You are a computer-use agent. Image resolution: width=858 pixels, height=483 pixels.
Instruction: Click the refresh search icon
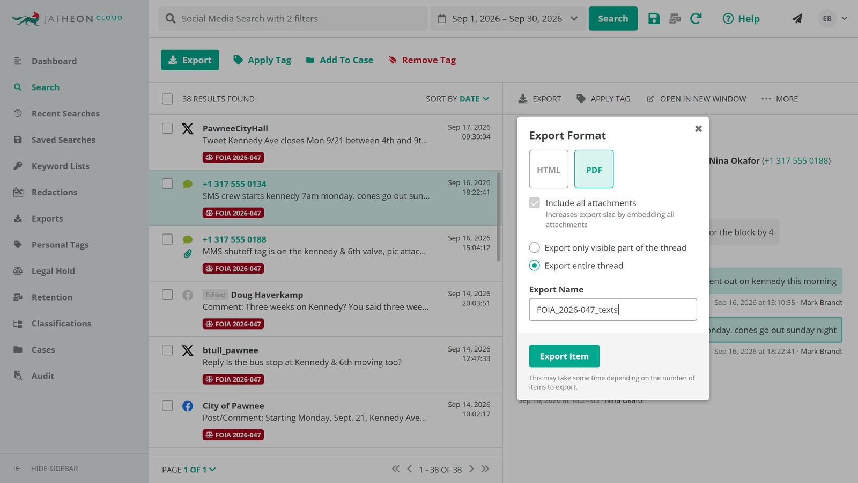point(696,19)
